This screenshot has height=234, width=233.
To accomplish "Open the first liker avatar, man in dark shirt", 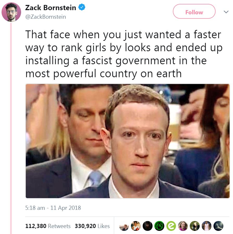I will click(x=124, y=226).
